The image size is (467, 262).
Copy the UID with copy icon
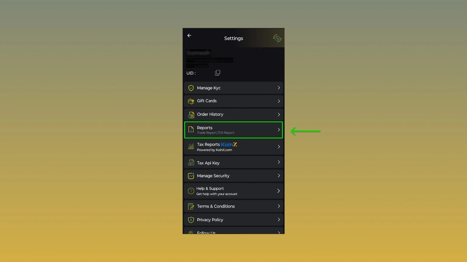[x=218, y=73]
